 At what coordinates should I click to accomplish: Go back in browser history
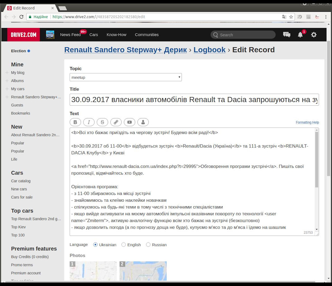tap(6, 17)
